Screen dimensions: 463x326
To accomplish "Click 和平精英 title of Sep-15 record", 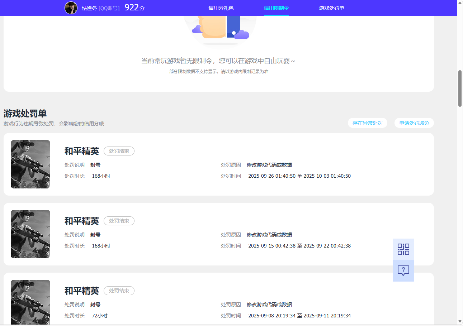I will [82, 221].
